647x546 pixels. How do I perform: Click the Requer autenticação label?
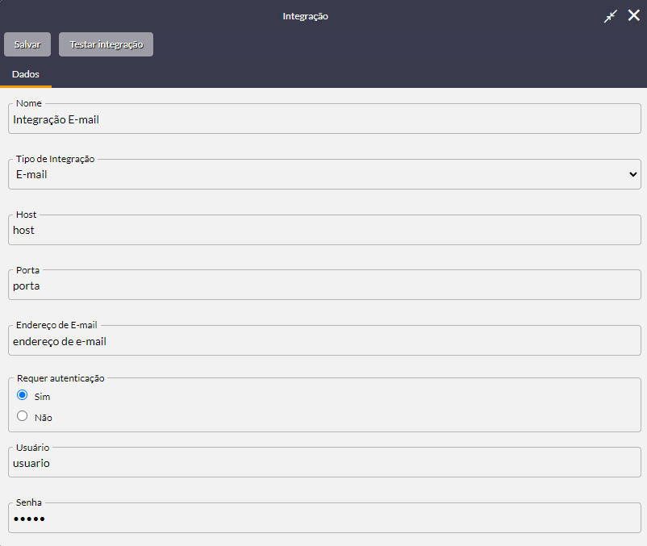[x=61, y=378]
